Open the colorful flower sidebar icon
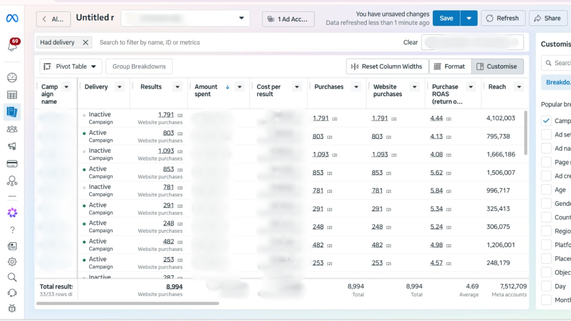Image resolution: width=571 pixels, height=321 pixels. pyautogui.click(x=12, y=213)
